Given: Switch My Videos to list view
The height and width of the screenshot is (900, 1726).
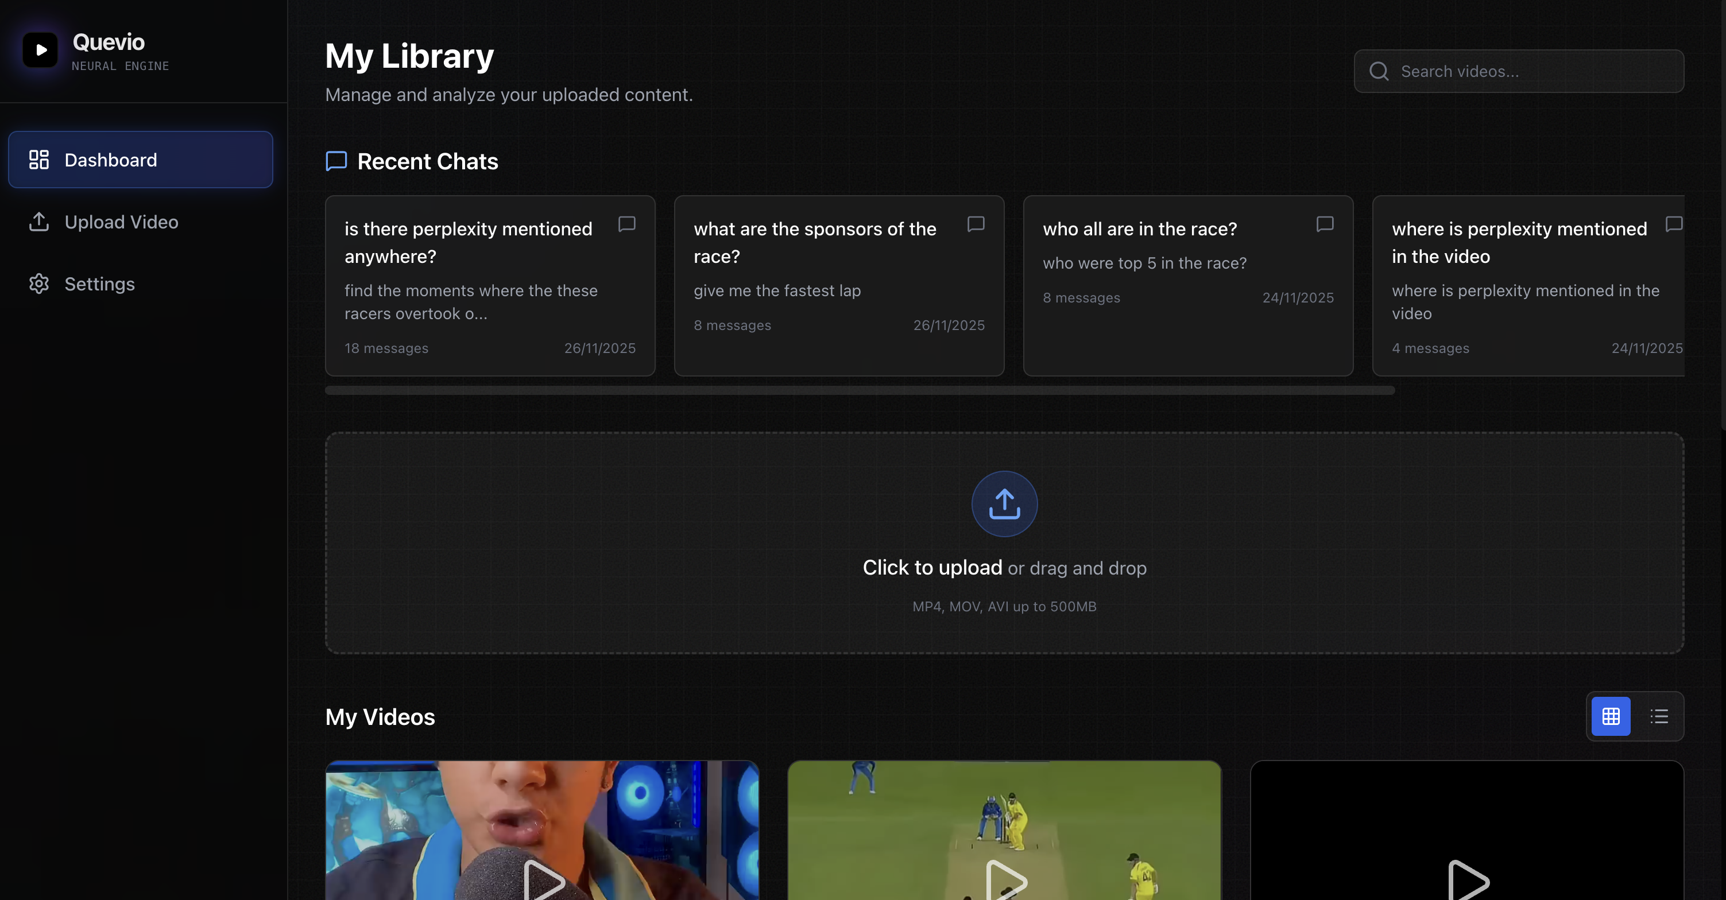Looking at the screenshot, I should pos(1659,716).
